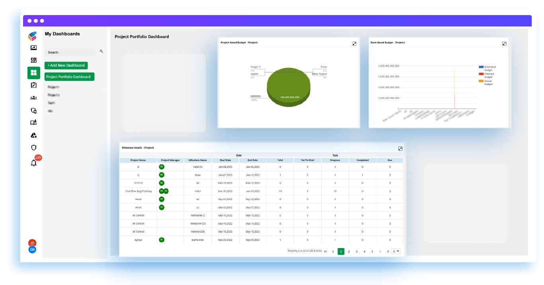Open the grid widgets sidebar icon

[33, 60]
